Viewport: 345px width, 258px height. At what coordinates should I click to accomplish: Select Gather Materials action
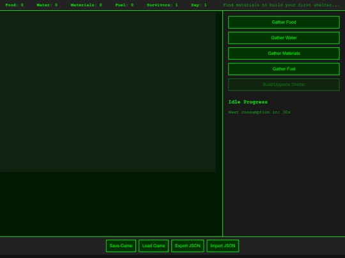(x=284, y=54)
